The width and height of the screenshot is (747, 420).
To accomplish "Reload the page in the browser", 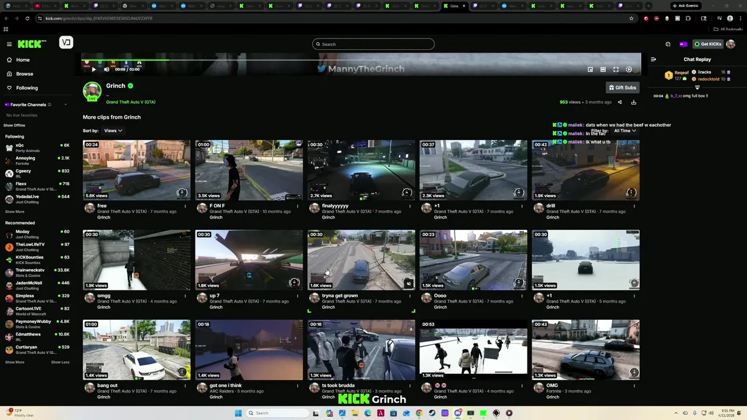I will pos(27,18).
